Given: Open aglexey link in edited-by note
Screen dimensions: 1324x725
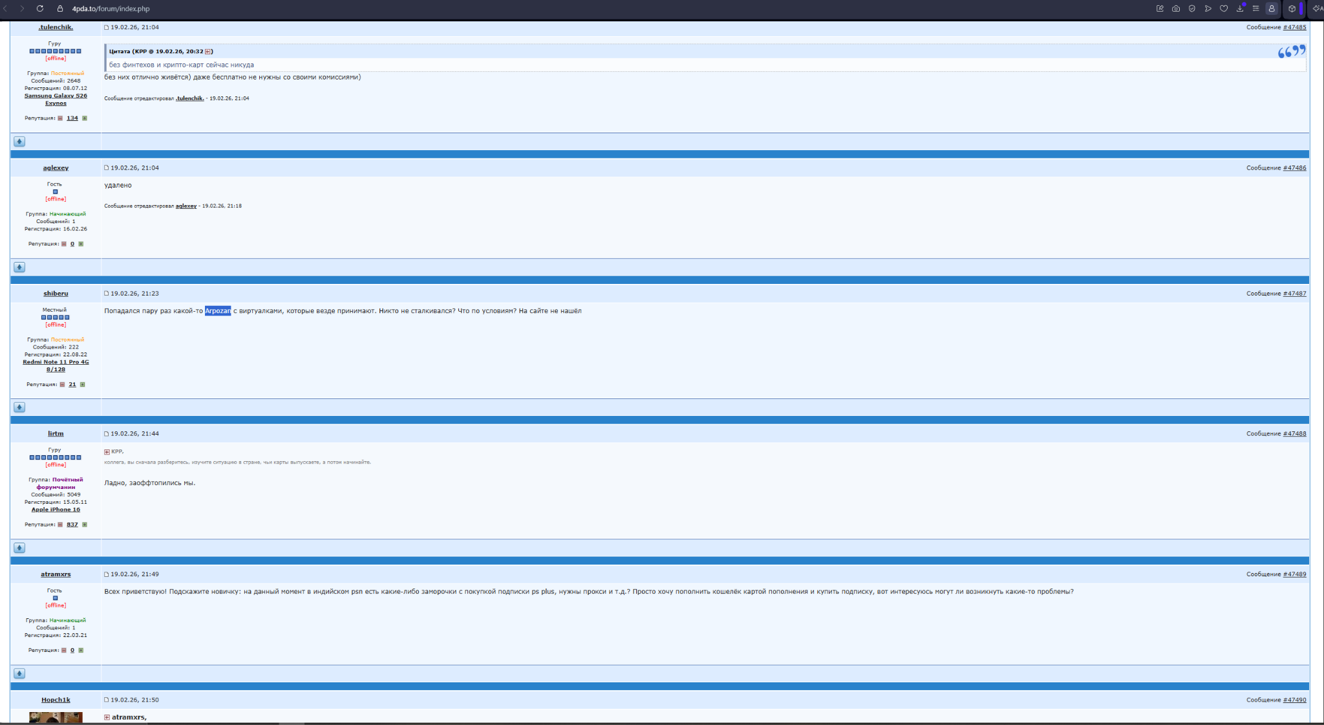Looking at the screenshot, I should click(186, 206).
